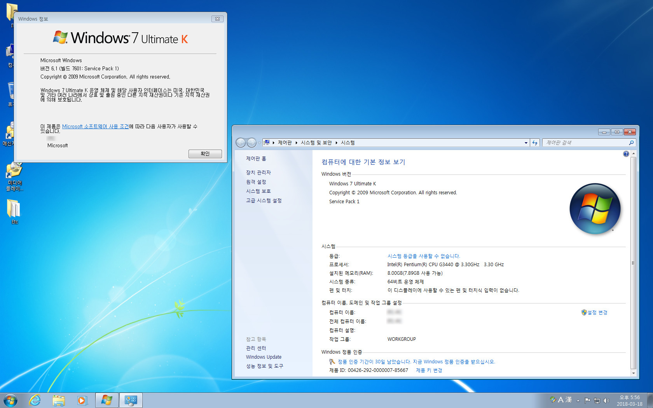Click the shield icon next to 설정 변경
Screen dimensions: 653x408
click(x=584, y=312)
